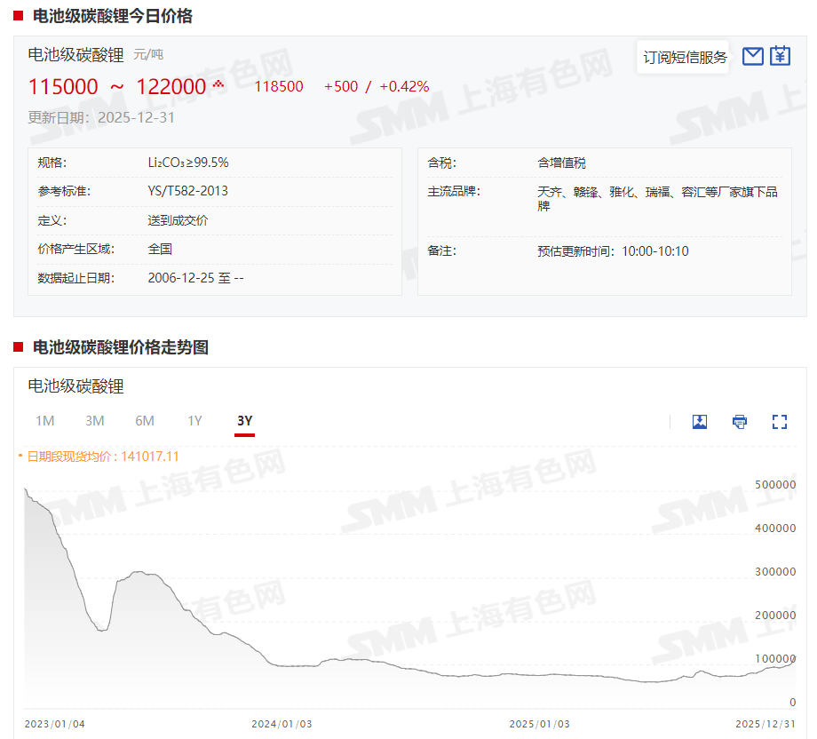Select the 1Y time range
The height and width of the screenshot is (739, 817).
[x=194, y=421]
